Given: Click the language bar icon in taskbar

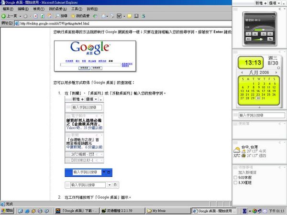Looking at the screenshot, I should (x=244, y=211).
